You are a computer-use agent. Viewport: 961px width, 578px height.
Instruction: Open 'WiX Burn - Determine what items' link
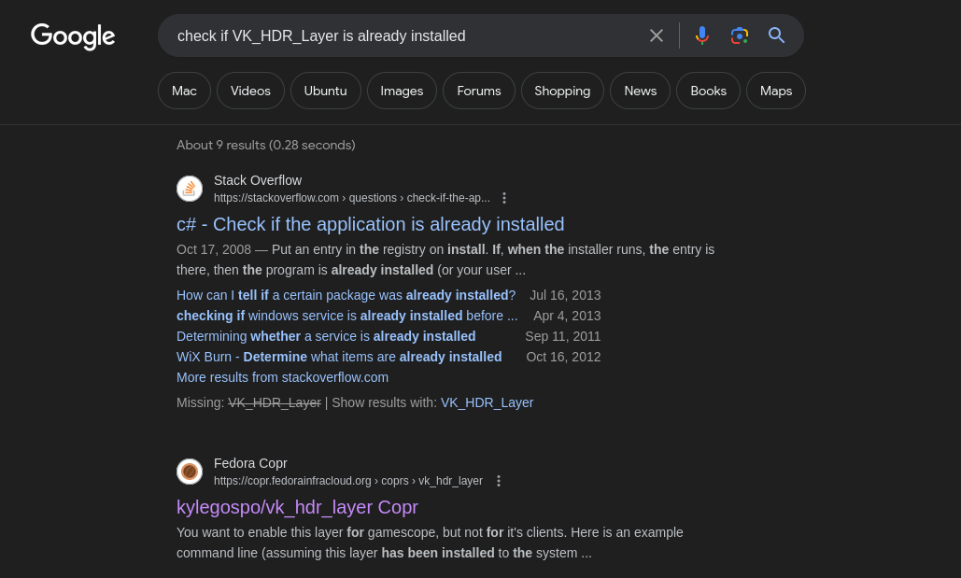[339, 357]
